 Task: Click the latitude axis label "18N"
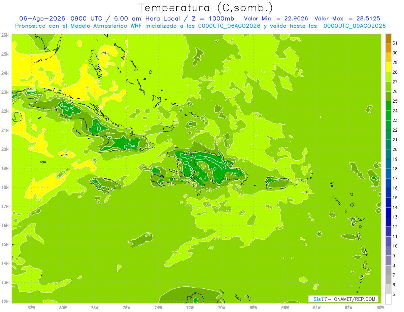5,187
